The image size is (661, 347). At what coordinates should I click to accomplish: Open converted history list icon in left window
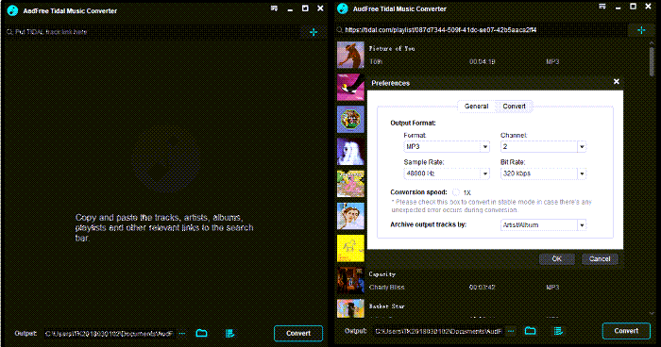(x=229, y=333)
